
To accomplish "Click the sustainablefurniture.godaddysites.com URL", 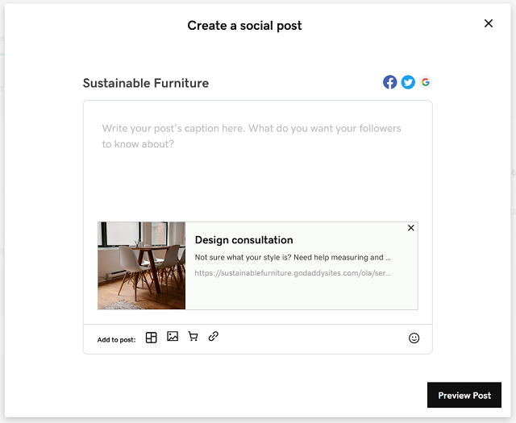I will coord(293,273).
